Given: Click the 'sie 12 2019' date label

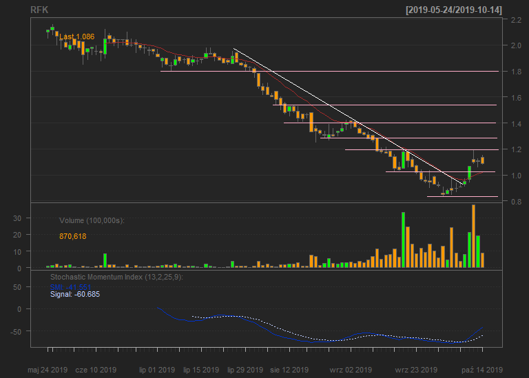Looking at the screenshot, I should (289, 370).
